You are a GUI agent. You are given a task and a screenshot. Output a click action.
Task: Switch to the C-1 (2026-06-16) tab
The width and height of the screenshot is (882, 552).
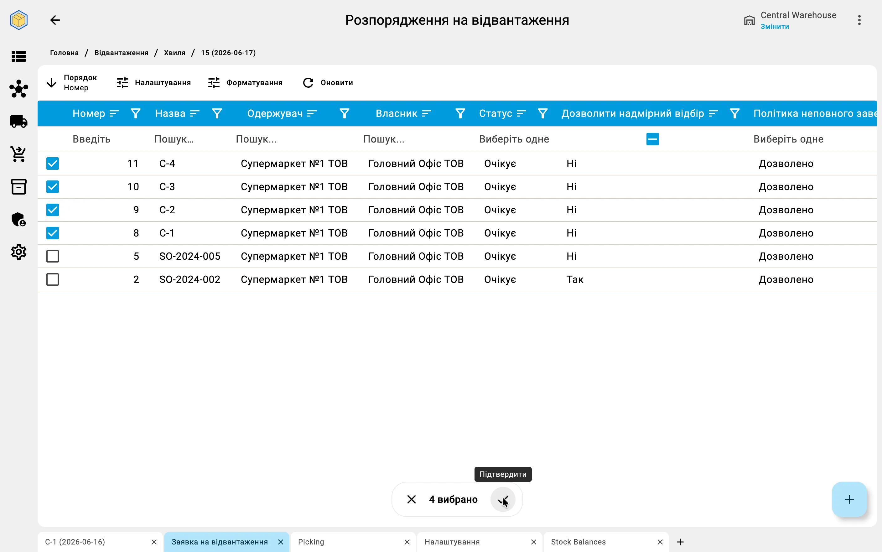coord(100,542)
